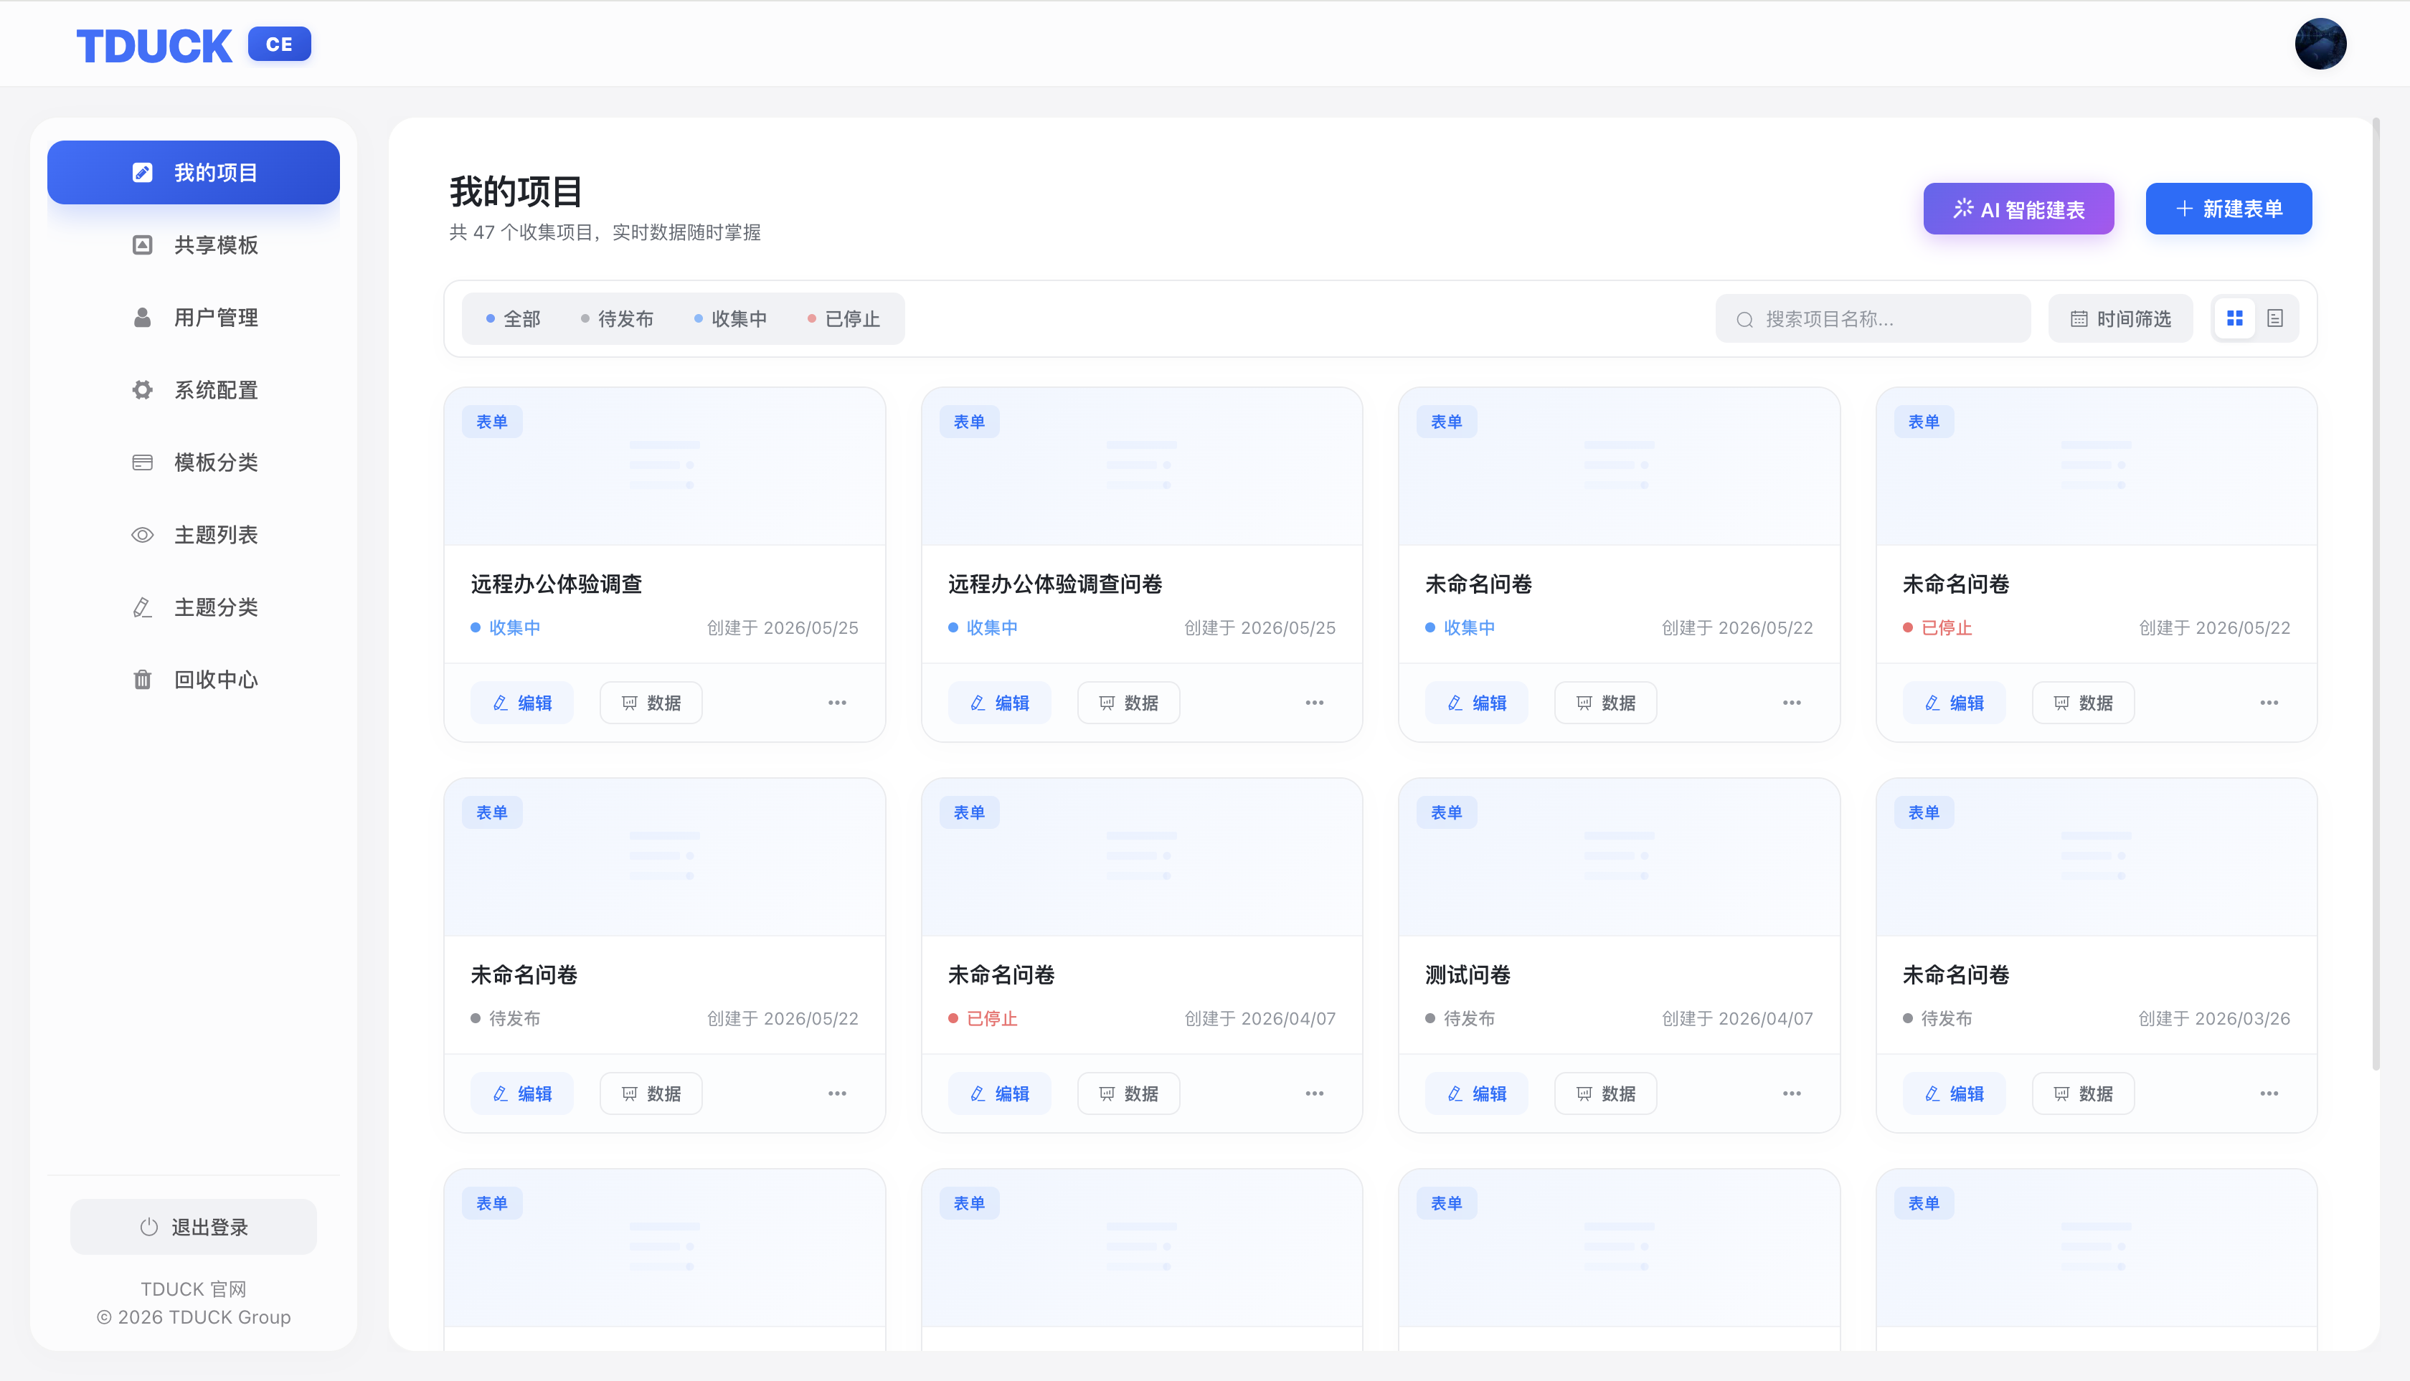Edit the 远程办公体验调查 form

[x=522, y=703]
